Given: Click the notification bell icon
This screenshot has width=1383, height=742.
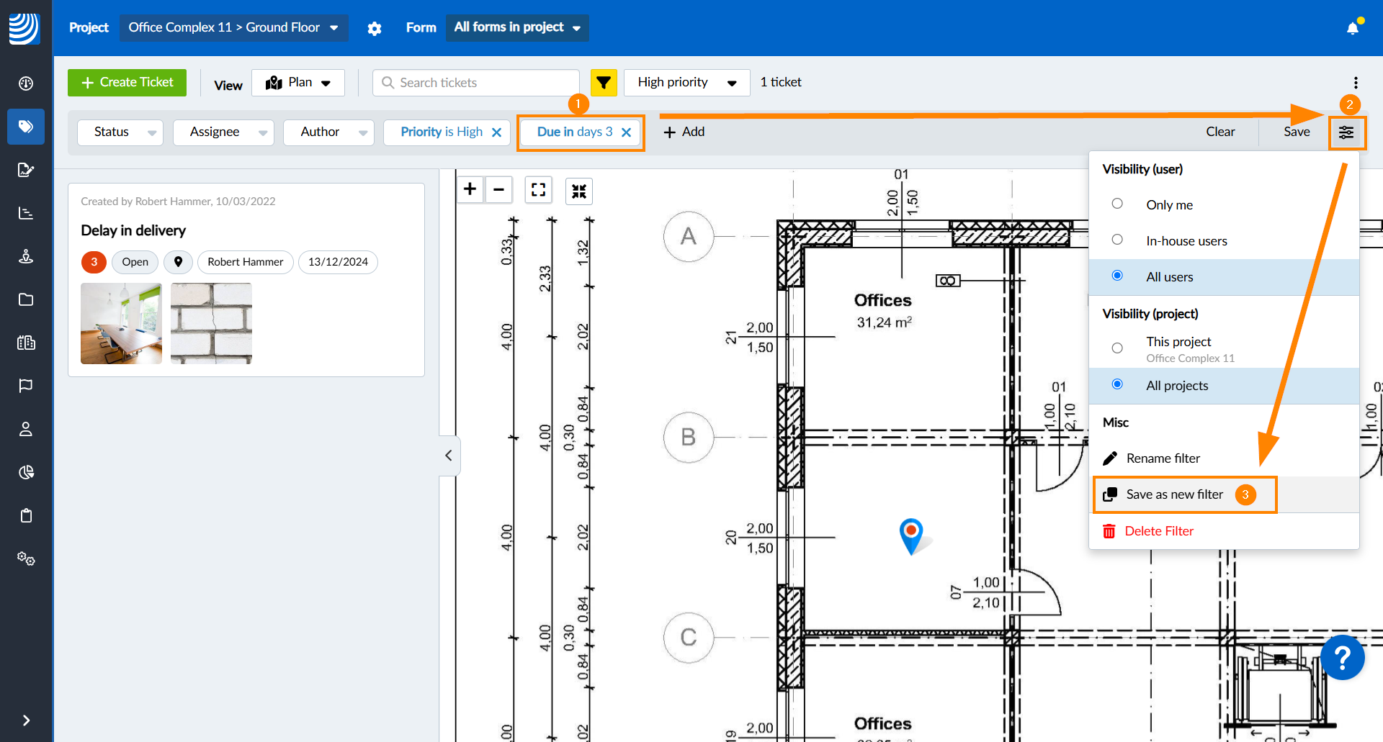Looking at the screenshot, I should click(x=1352, y=28).
